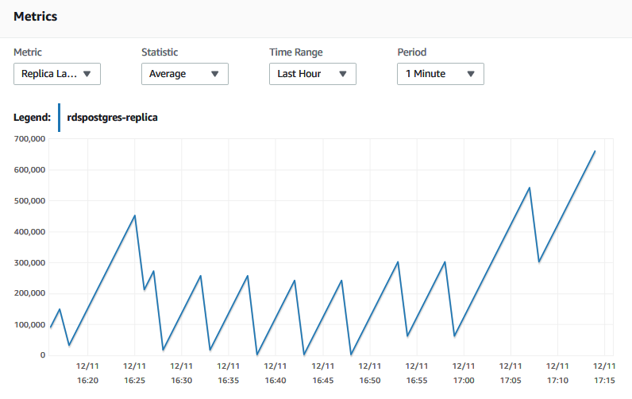The image size is (632, 399).
Task: Click the rdspostgres-replica legend entry
Action: click(x=112, y=118)
